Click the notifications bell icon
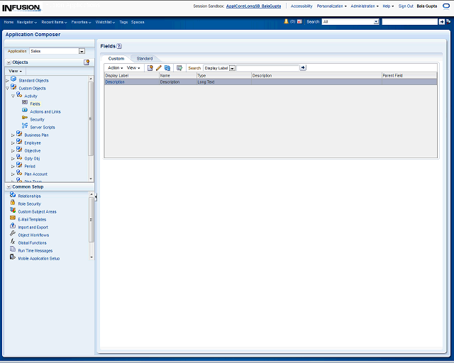The image size is (454, 363). coord(286,22)
